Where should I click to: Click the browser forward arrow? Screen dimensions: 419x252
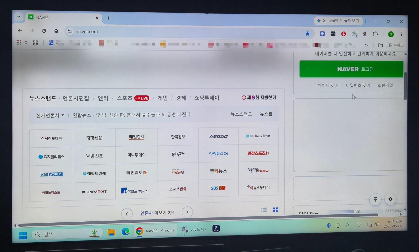point(32,31)
